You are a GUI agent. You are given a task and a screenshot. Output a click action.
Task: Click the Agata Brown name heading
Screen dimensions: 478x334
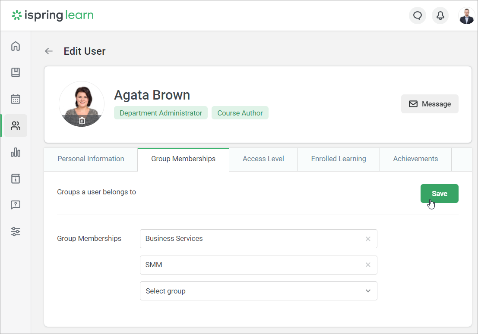pos(152,95)
